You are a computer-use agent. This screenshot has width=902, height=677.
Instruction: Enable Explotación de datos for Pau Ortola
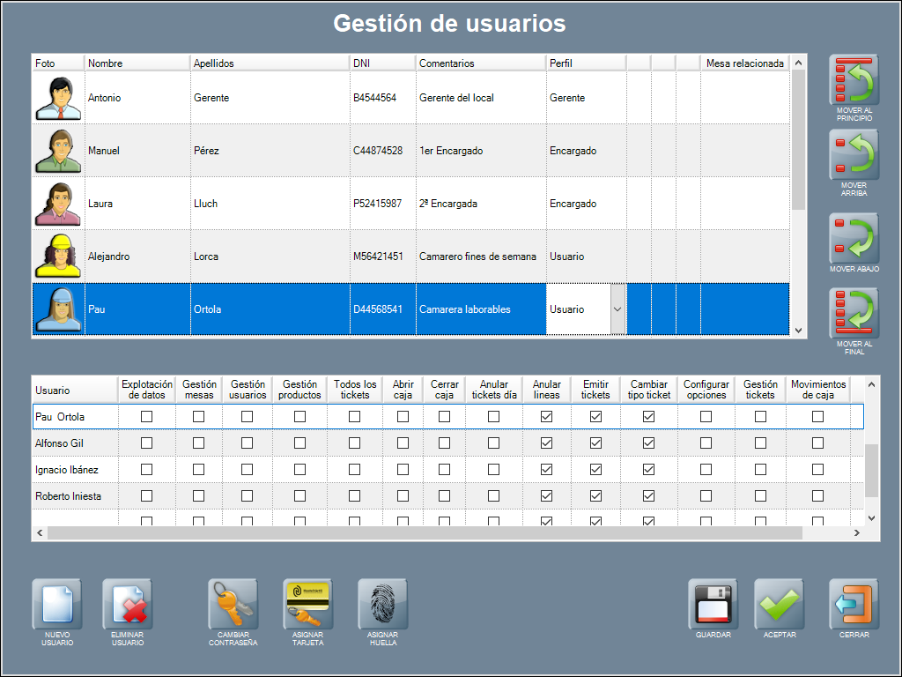point(147,416)
